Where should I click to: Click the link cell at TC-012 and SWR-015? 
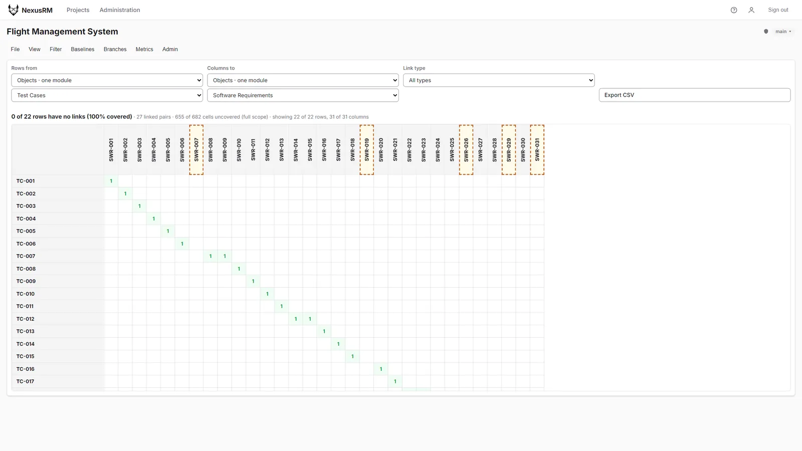[x=310, y=319]
